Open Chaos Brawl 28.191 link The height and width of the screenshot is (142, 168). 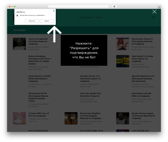click(38, 97)
